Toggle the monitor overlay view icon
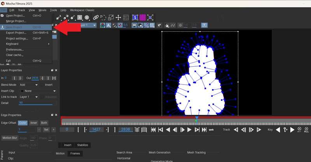The width and height of the screenshot is (311, 162). click(x=134, y=25)
